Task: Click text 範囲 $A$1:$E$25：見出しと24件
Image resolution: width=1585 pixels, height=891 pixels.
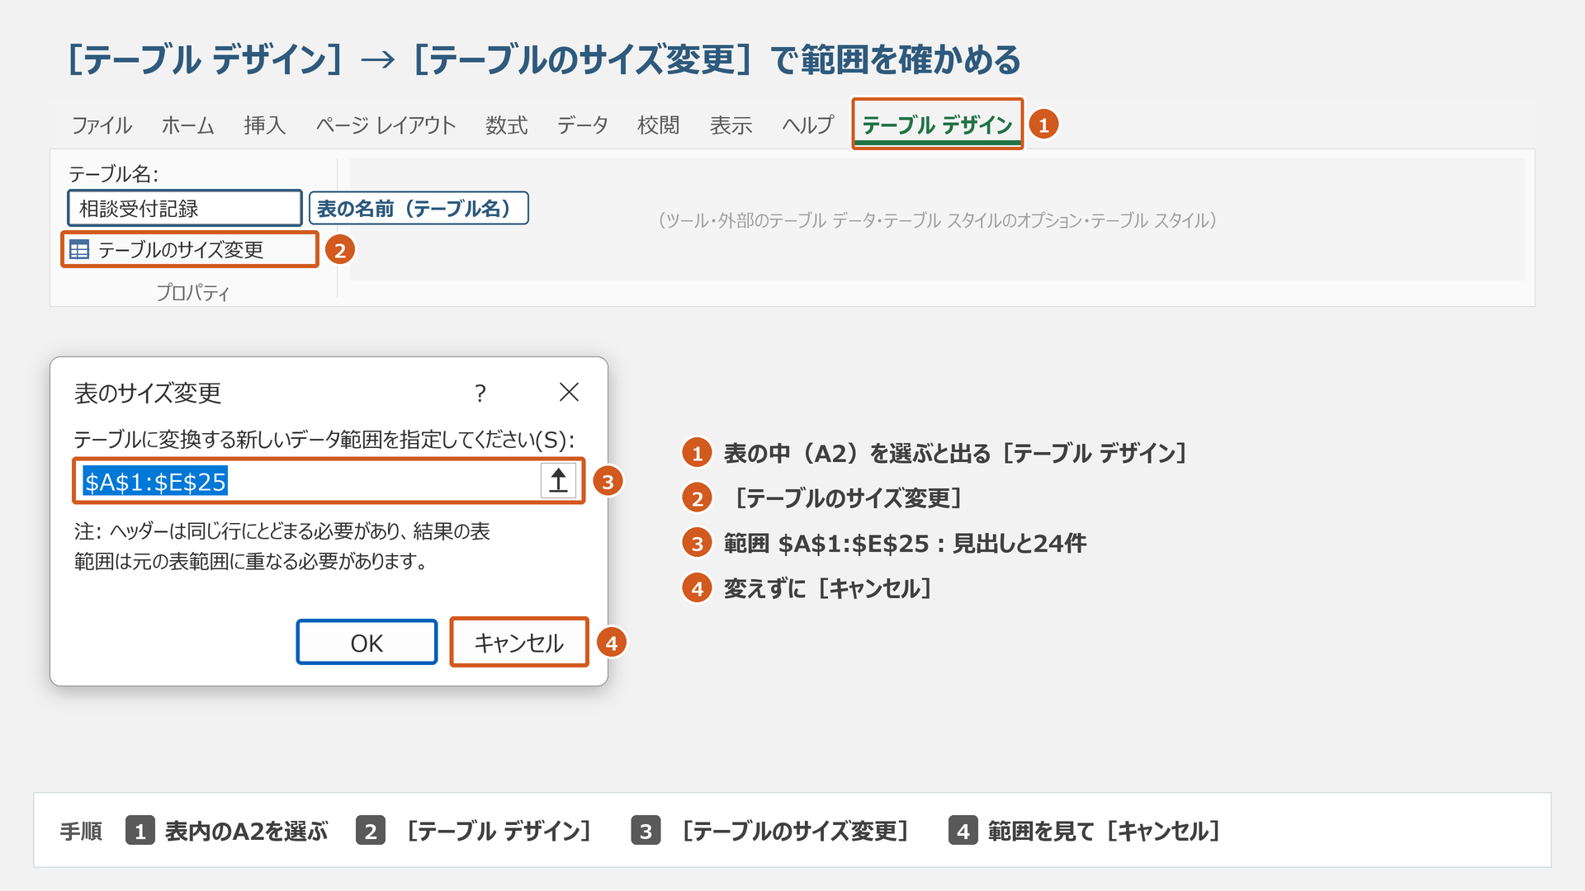Action: [x=905, y=543]
